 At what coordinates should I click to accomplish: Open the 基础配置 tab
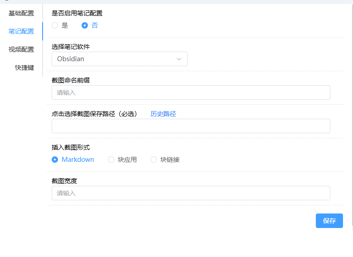click(x=21, y=13)
